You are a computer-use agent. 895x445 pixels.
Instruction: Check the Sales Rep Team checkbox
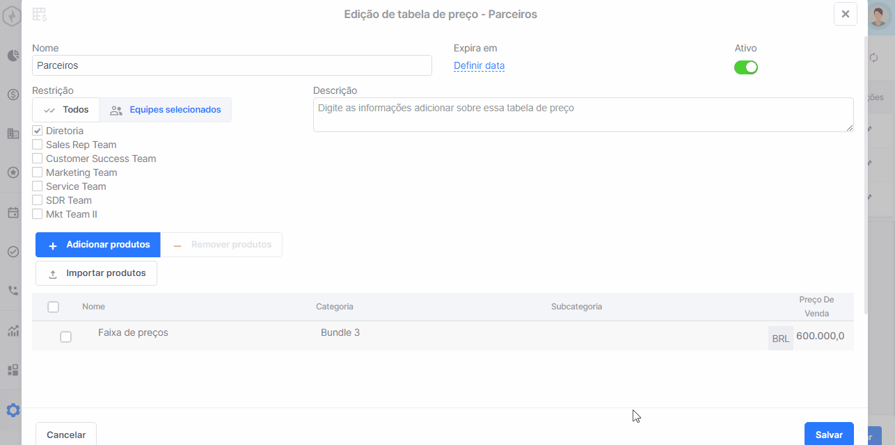(x=38, y=145)
